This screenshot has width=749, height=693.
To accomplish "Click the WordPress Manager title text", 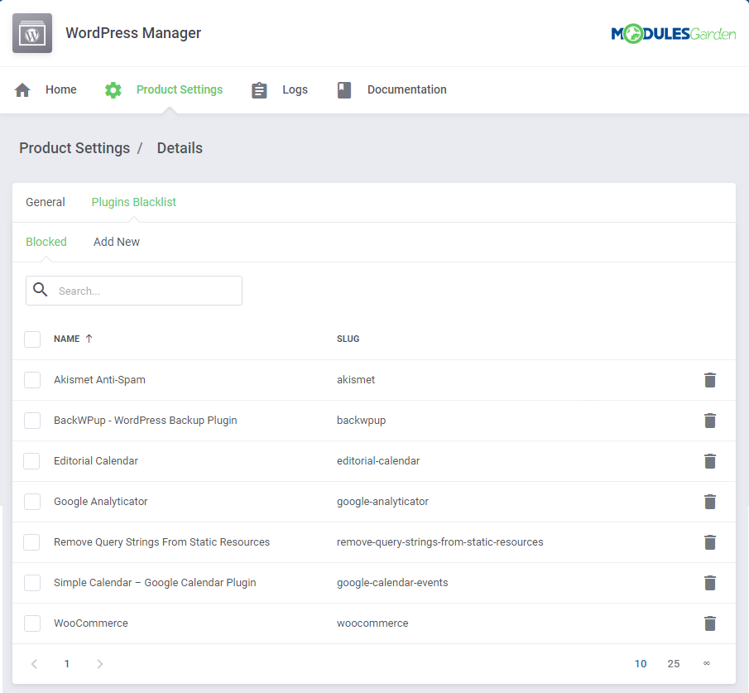I will point(133,33).
